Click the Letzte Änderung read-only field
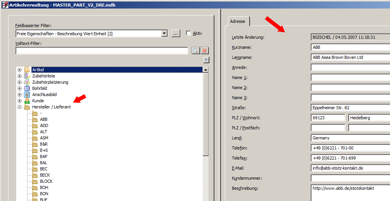The image size is (390, 201). click(350, 37)
